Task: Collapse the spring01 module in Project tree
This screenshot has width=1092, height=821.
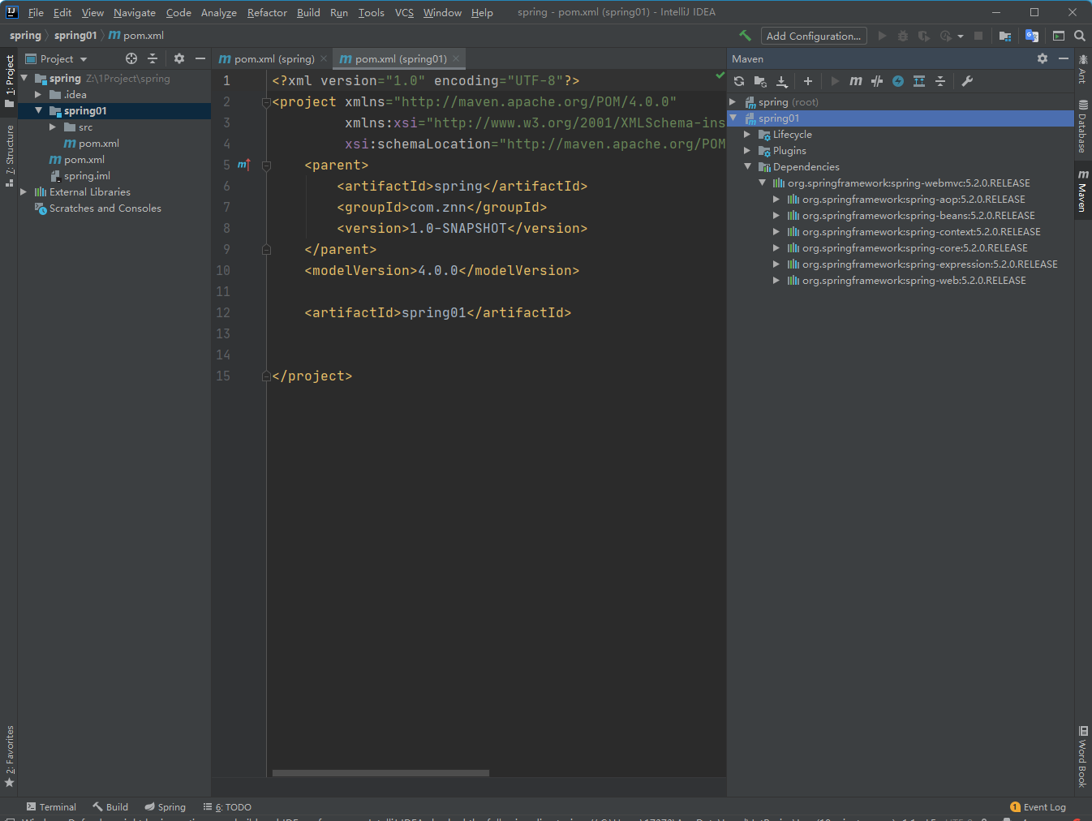Action: [38, 110]
